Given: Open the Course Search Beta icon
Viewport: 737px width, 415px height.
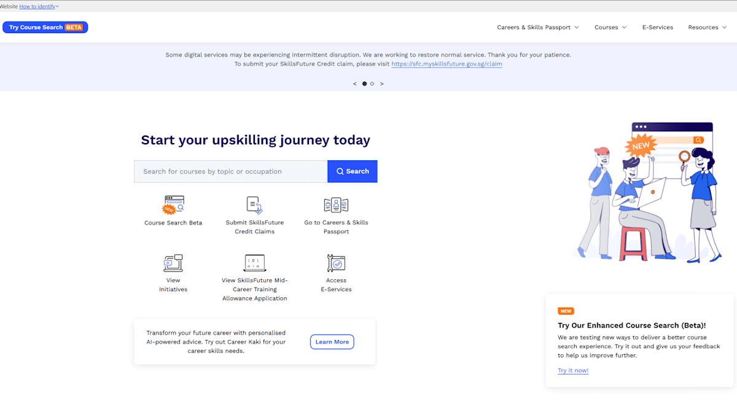Looking at the screenshot, I should coord(173,205).
